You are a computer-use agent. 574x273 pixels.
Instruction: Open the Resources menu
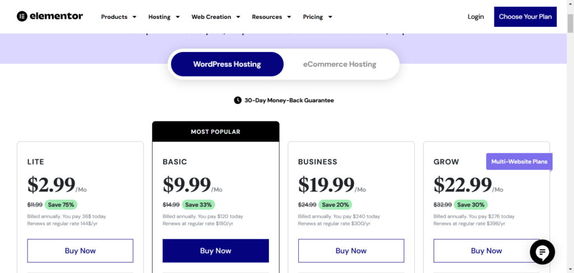click(x=272, y=17)
